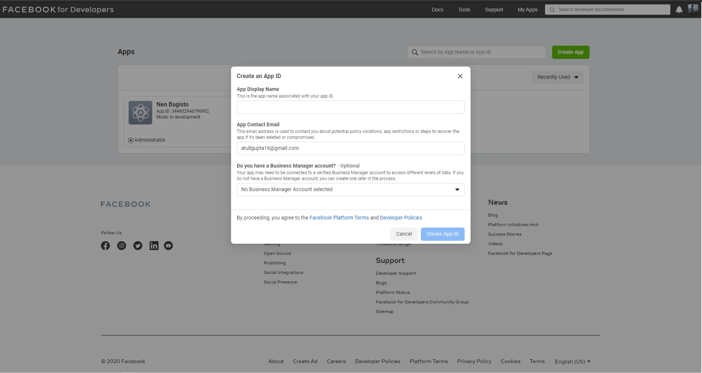Open the My Apps menu

click(x=527, y=10)
